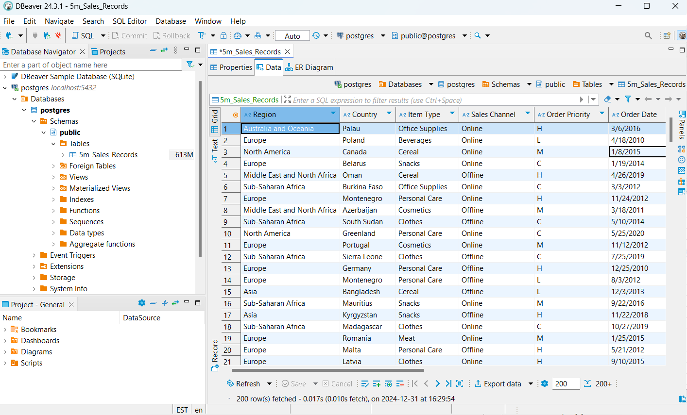Switch to the ER Diagram tab
This screenshot has height=415, width=687.
click(309, 67)
